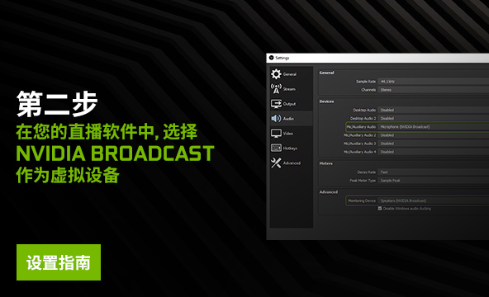The image size is (489, 297).
Task: Open the Desktop Audio 2 dropdown
Action: 434,118
